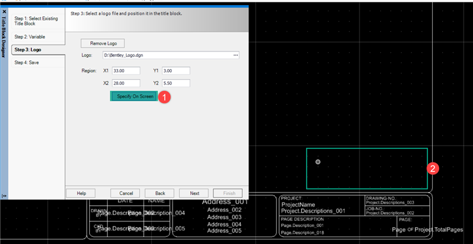Toggle the panel pin icon at bottom-left

coord(4,196)
